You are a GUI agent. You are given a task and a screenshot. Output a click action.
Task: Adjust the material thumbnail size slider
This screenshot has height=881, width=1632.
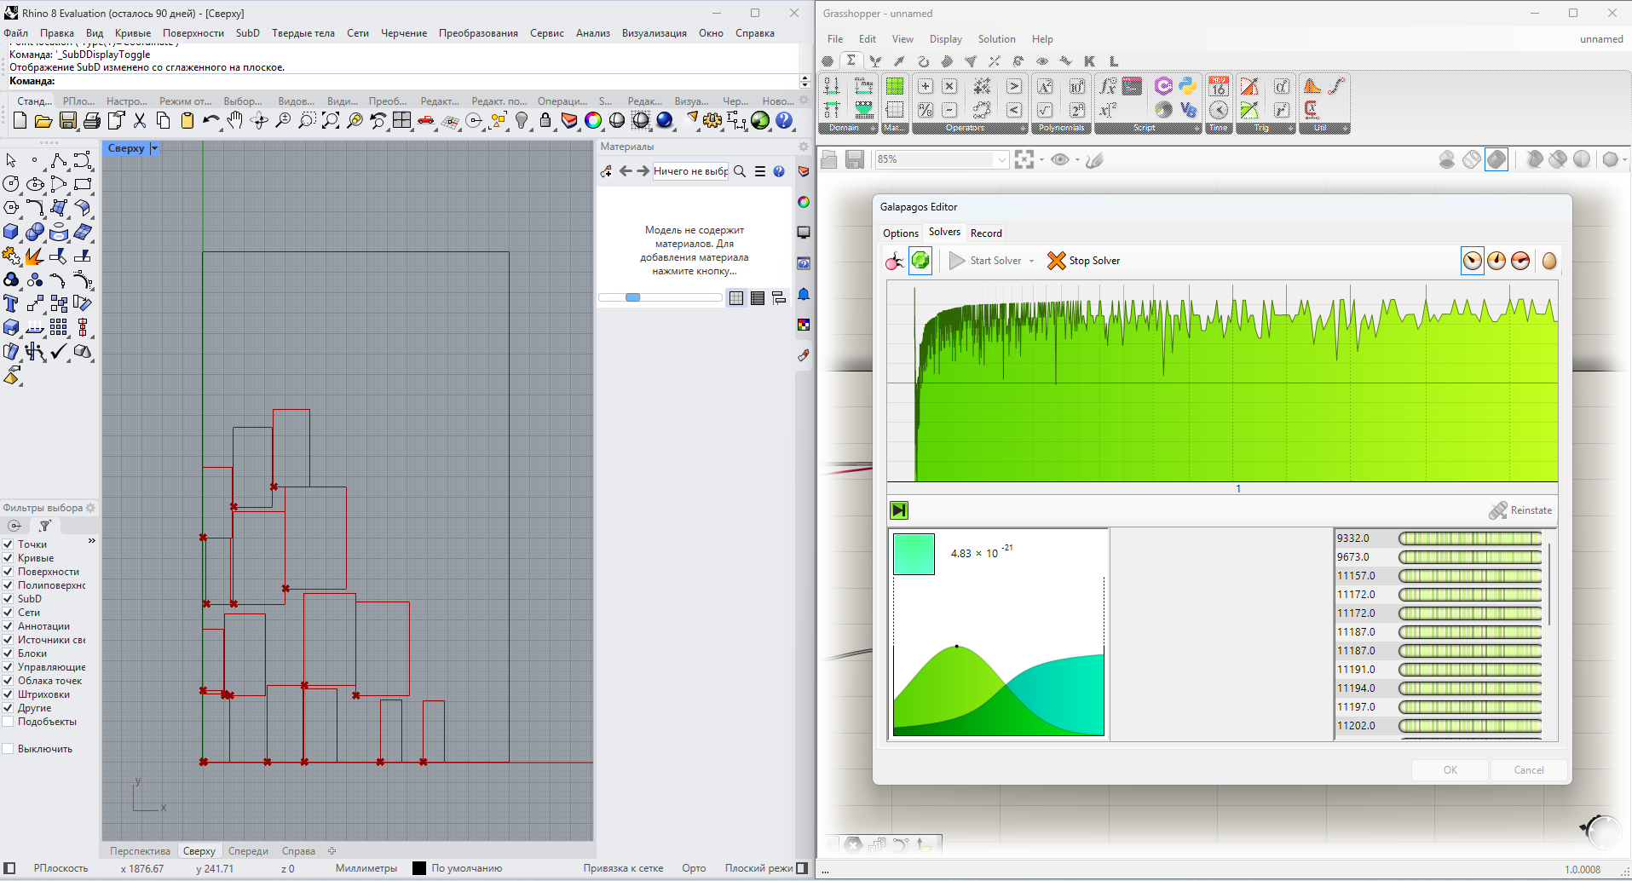pos(633,297)
